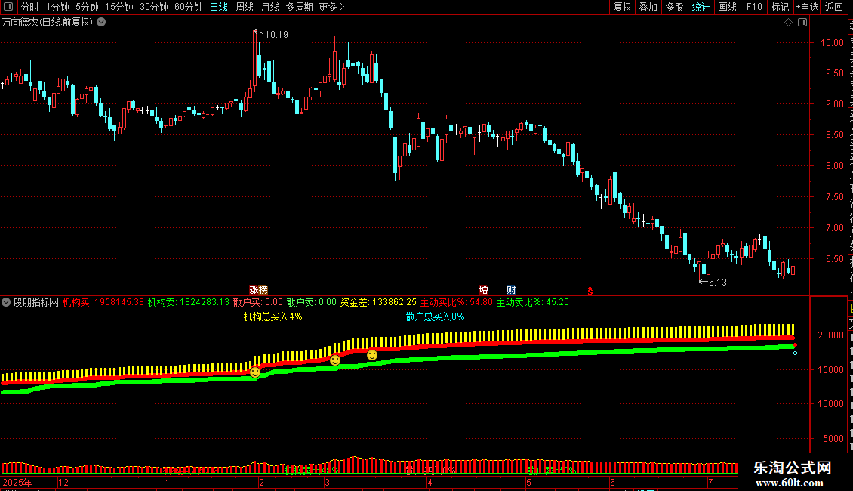Click the 6.13 low price label
This screenshot has height=491, width=853.
pyautogui.click(x=718, y=282)
